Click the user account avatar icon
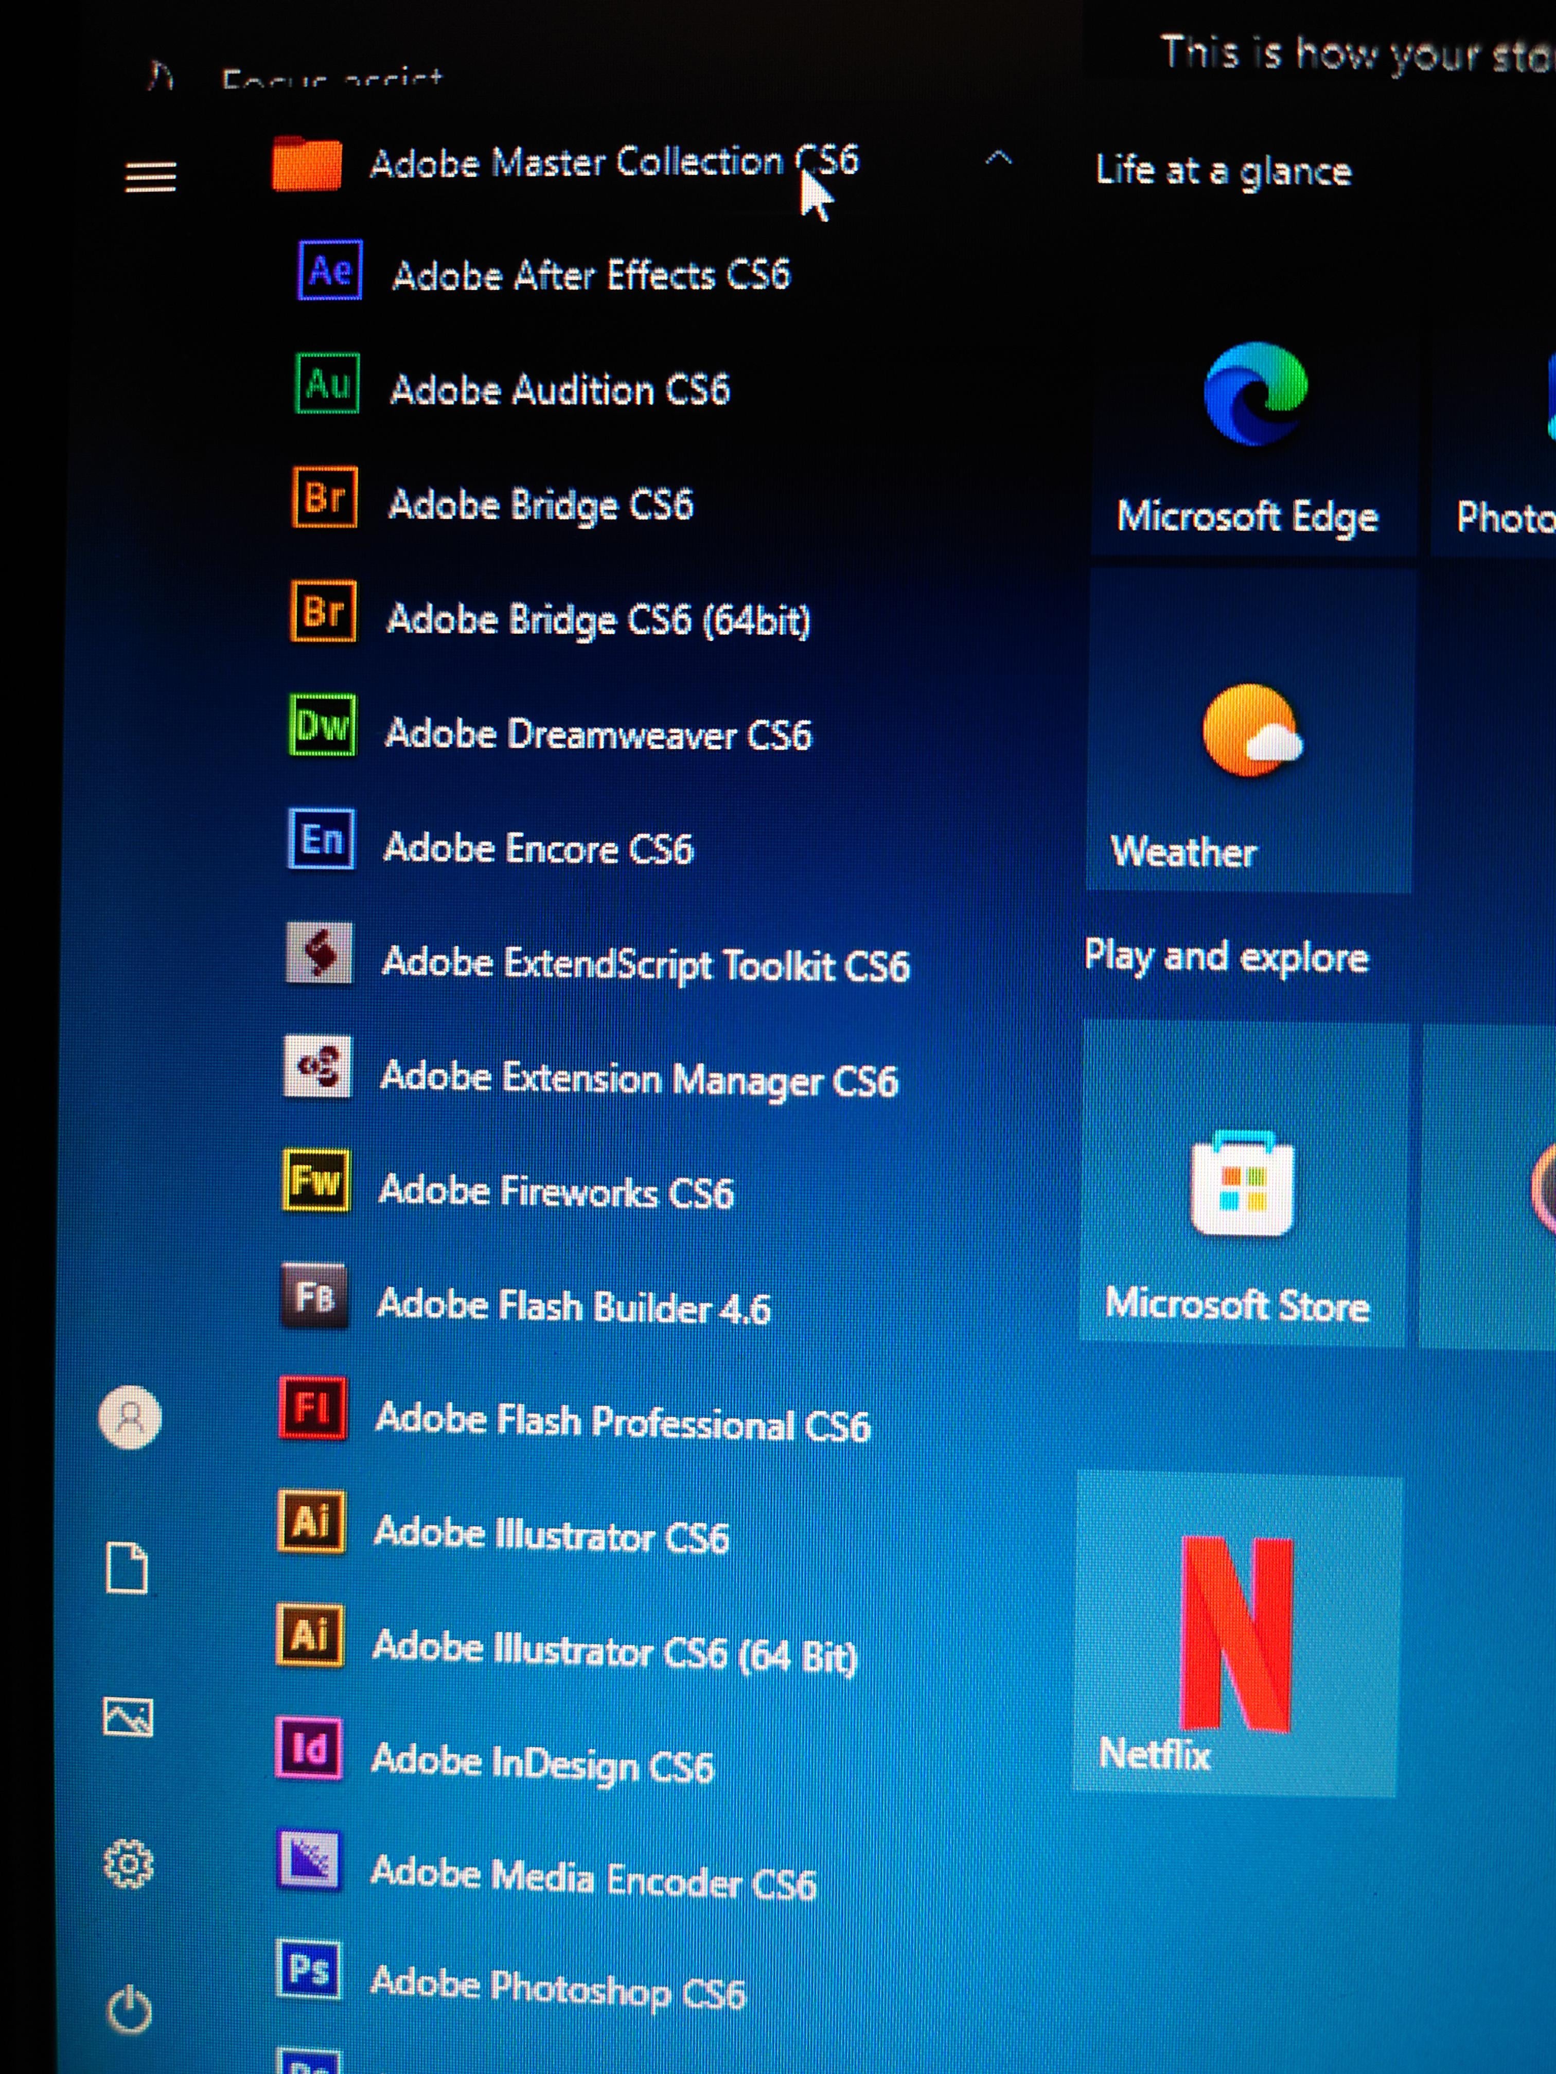This screenshot has width=1556, height=2074. coord(130,1417)
